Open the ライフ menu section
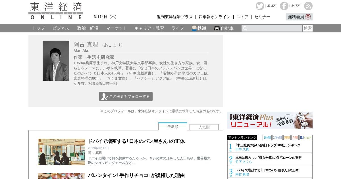This screenshot has width=341, height=179. pyautogui.click(x=178, y=28)
